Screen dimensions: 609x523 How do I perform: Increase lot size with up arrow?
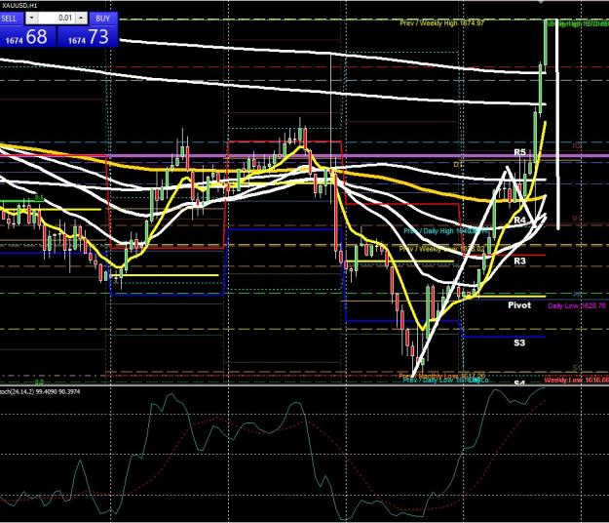(81, 18)
